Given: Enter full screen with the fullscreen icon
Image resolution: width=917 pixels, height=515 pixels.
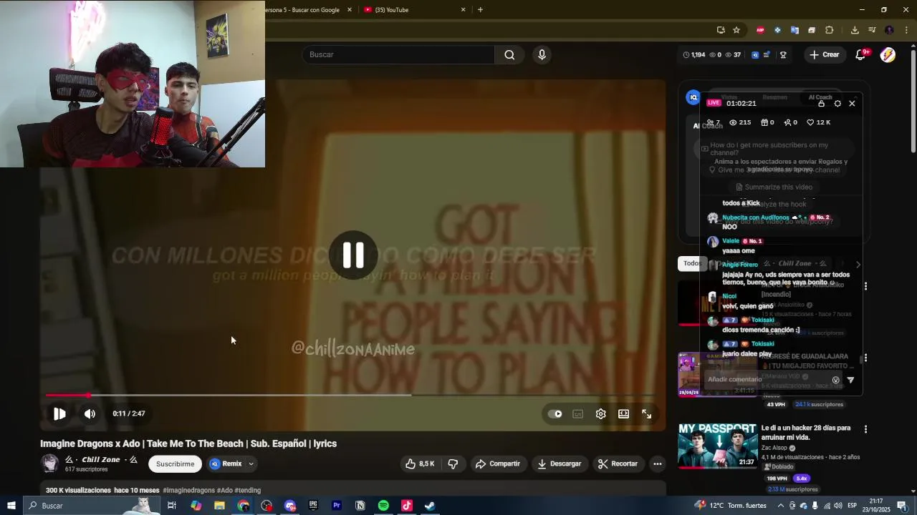Looking at the screenshot, I should (x=647, y=413).
